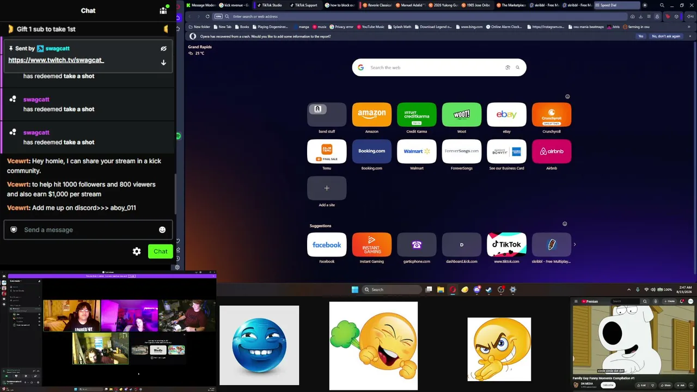
Task: Toggle the VPN badge in address bar
Action: (218, 16)
